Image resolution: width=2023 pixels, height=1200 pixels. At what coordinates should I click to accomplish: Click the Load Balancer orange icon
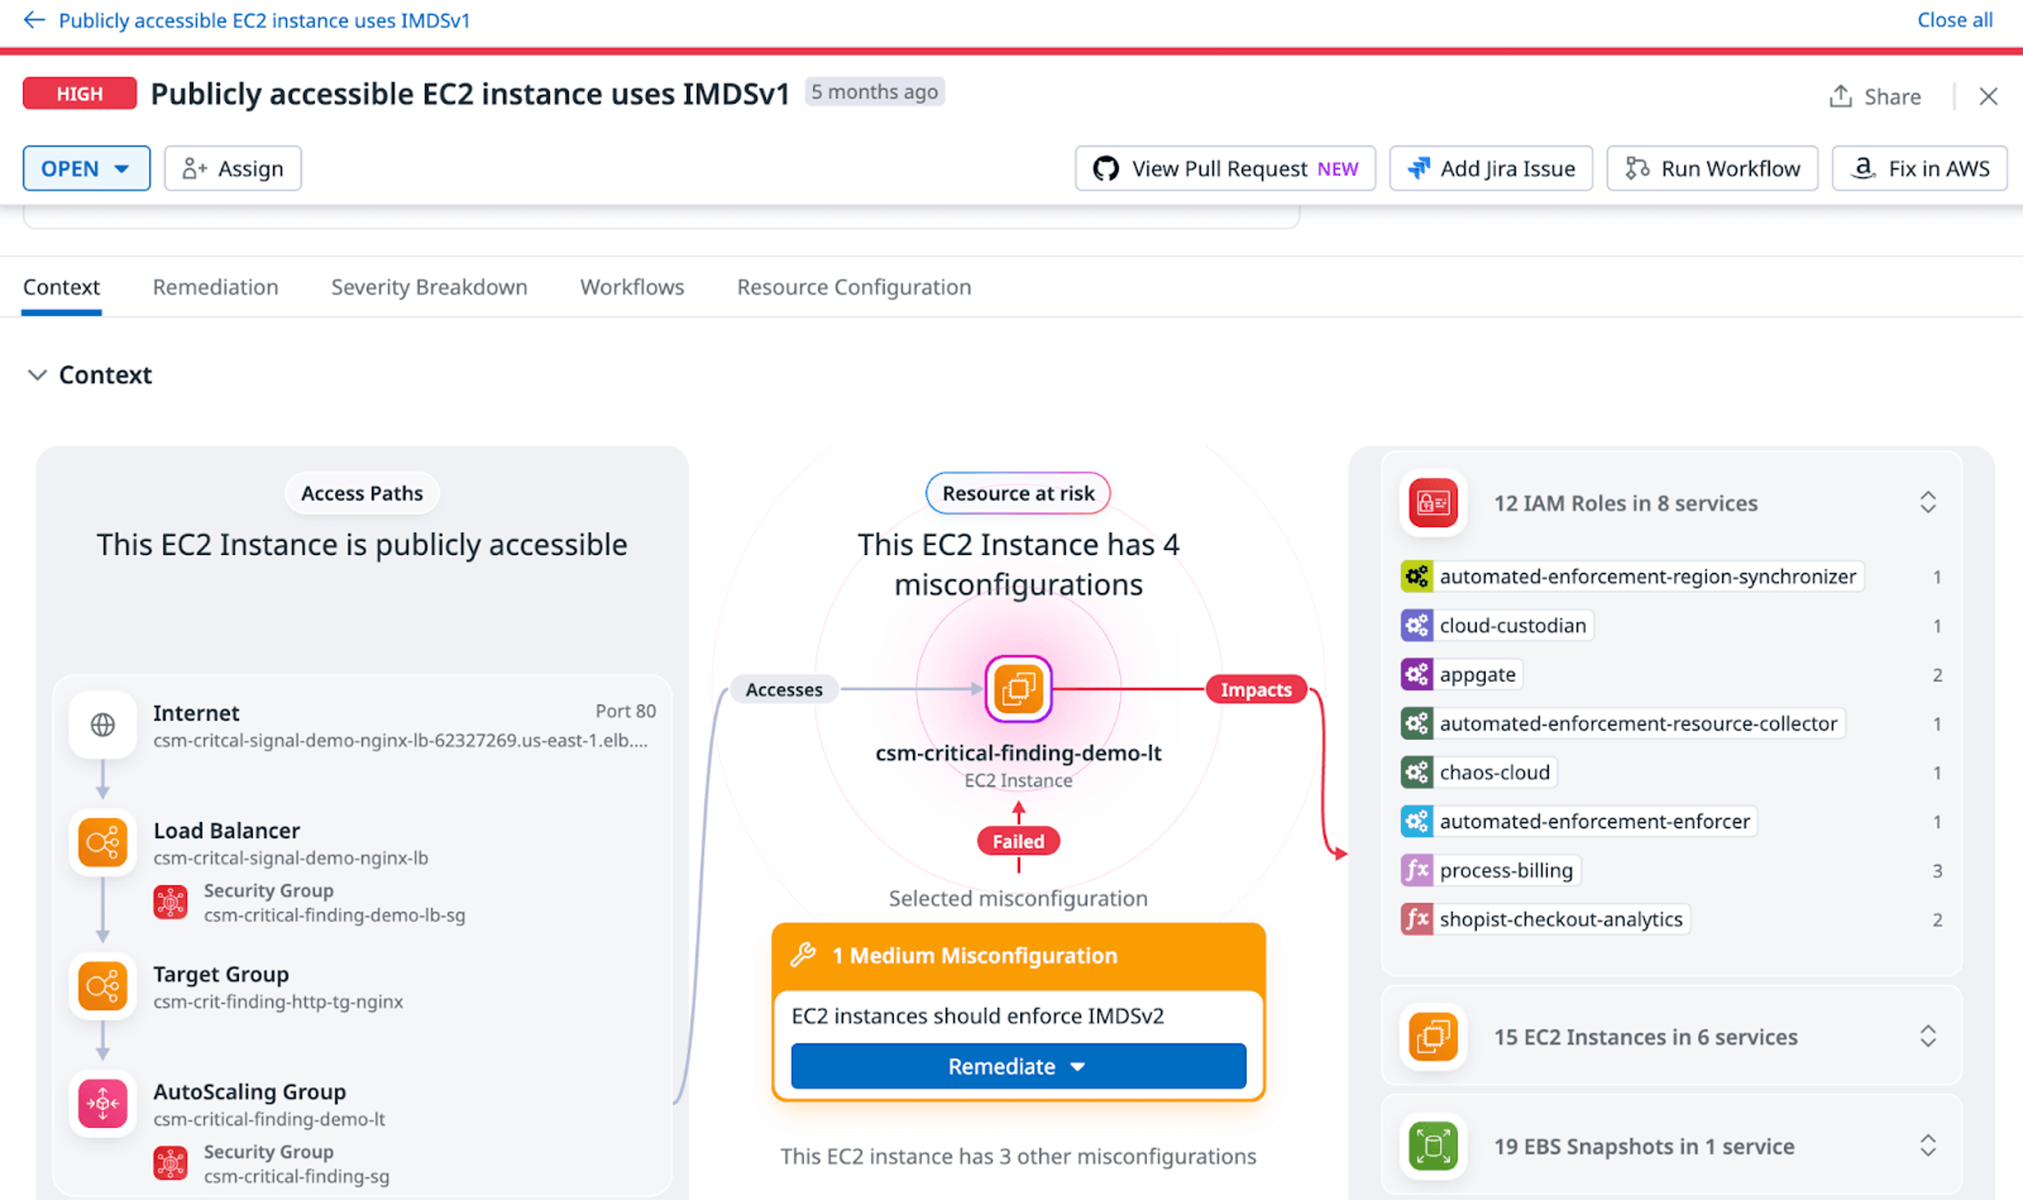pyautogui.click(x=103, y=843)
